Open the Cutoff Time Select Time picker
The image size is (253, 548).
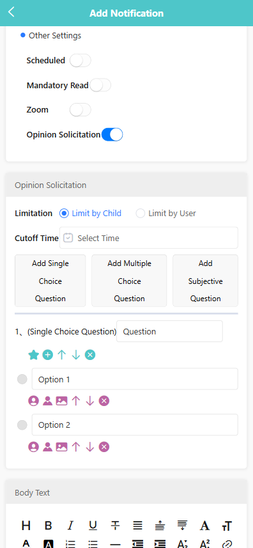click(149, 238)
